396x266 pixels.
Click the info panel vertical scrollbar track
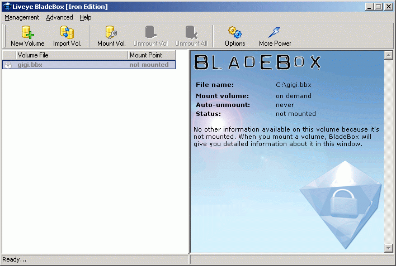389,151
